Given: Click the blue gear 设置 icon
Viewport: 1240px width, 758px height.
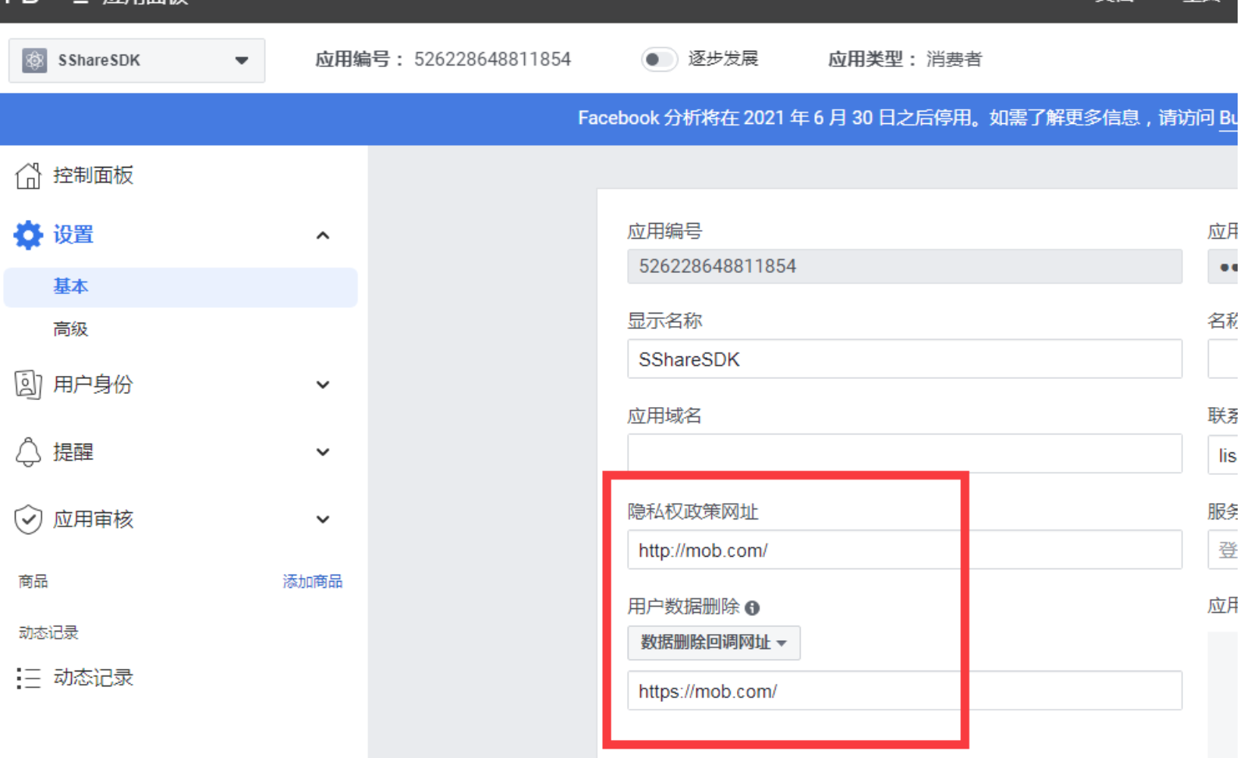Looking at the screenshot, I should (28, 235).
